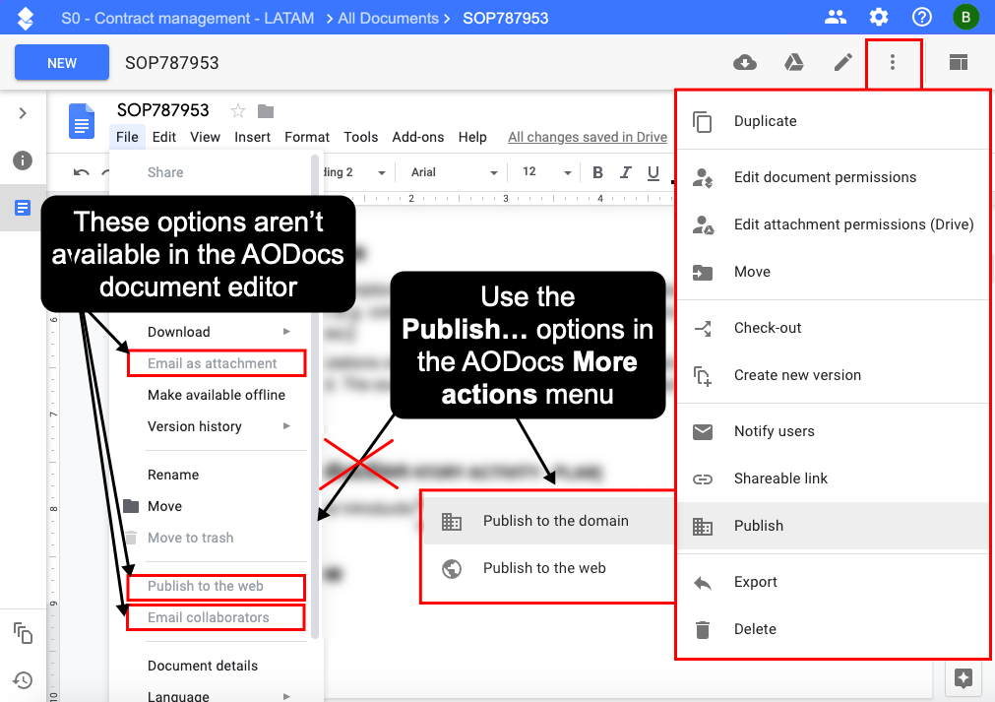Star the SOP787953 document
The width and height of the screenshot is (995, 702).
pos(238,111)
